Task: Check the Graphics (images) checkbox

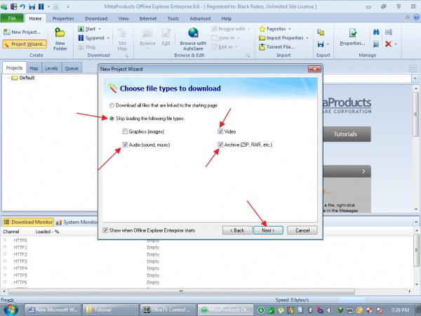Action: pos(125,131)
